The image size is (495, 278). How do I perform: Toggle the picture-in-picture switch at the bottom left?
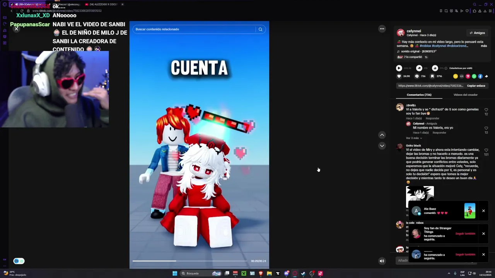tap(19, 261)
